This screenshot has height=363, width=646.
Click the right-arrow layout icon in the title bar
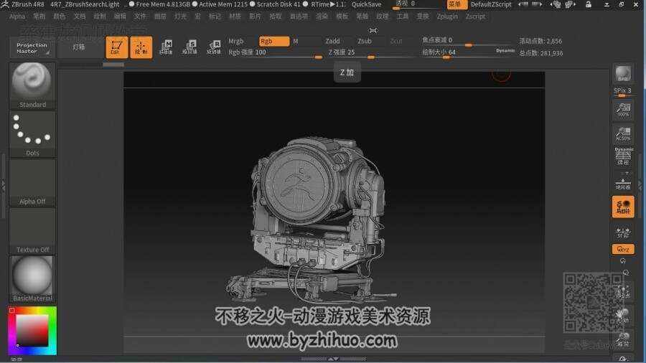tap(537, 4)
